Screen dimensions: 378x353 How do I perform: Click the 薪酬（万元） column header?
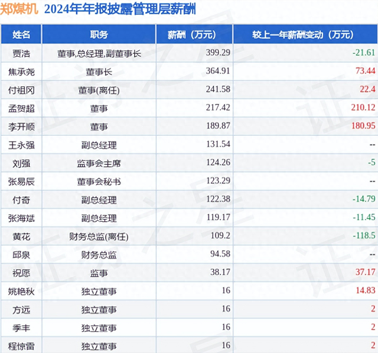click(194, 34)
